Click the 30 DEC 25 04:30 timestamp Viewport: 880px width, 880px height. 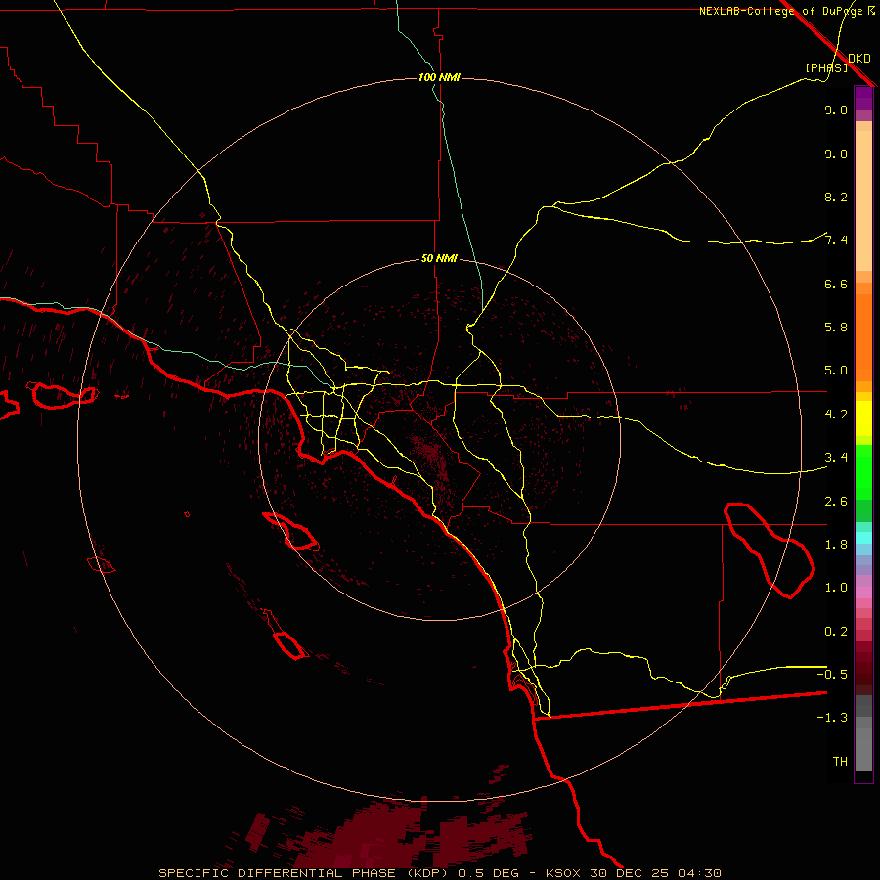pyautogui.click(x=655, y=873)
